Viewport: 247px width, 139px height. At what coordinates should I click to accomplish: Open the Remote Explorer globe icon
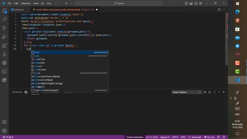pyautogui.click(x=4, y=63)
